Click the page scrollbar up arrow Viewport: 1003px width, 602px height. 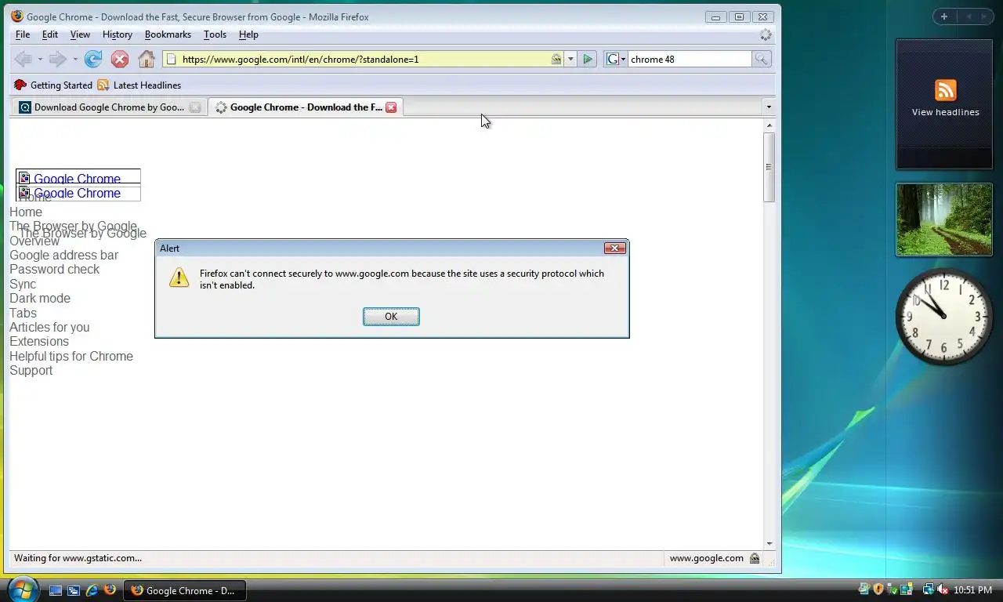(x=769, y=125)
